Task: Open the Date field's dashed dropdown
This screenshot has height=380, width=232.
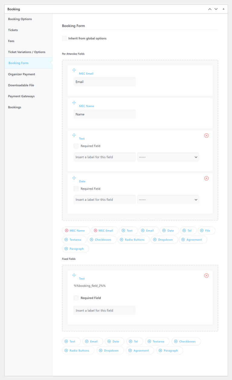Action: [168, 199]
